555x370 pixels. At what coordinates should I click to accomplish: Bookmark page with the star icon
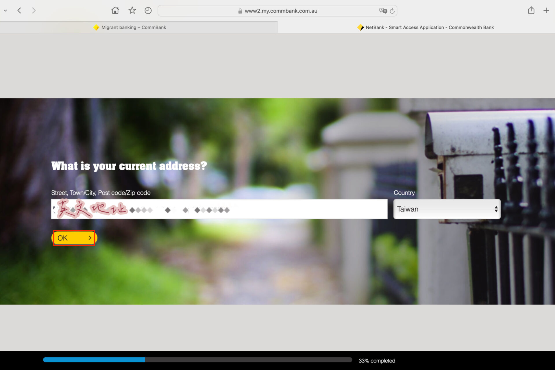click(132, 11)
